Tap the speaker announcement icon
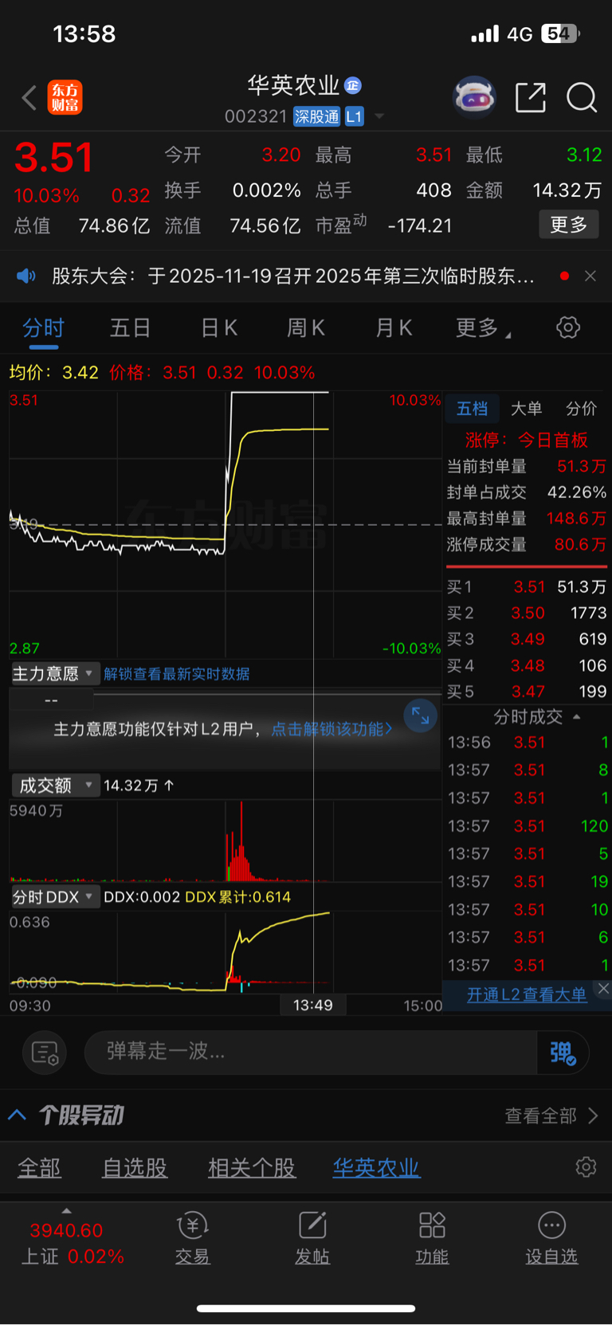 point(26,276)
